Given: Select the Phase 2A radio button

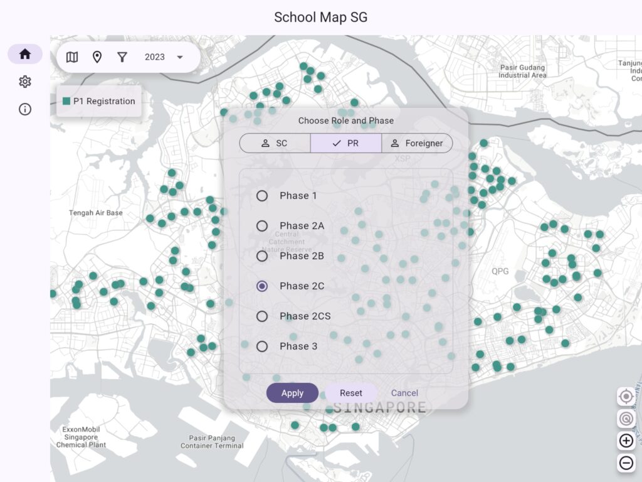Looking at the screenshot, I should coord(262,226).
